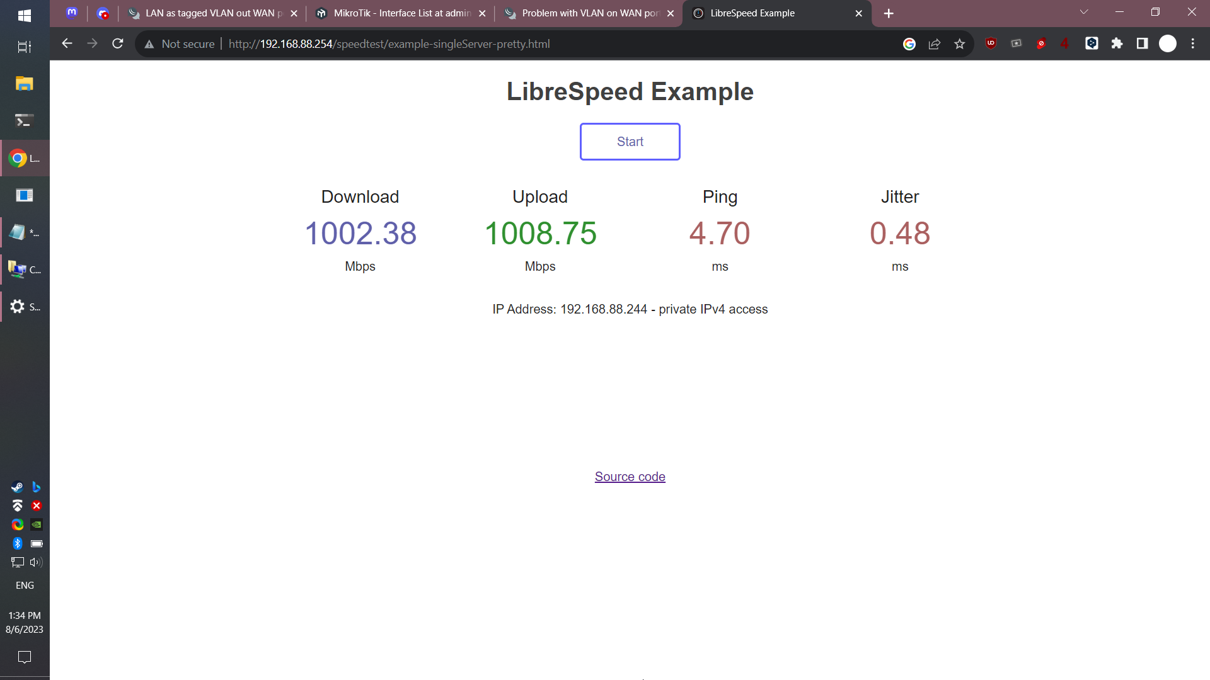This screenshot has height=680, width=1210.
Task: Open the uBlock Origin extension
Action: click(x=991, y=43)
